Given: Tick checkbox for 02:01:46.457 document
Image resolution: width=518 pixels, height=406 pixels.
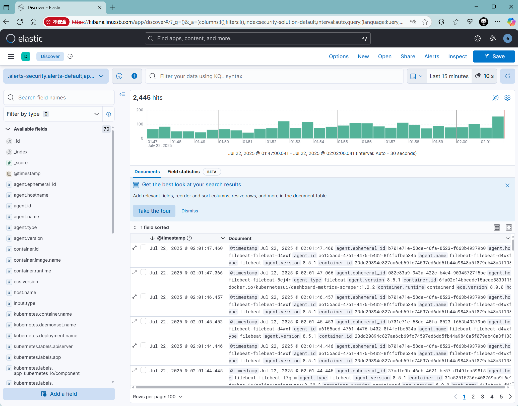Looking at the screenshot, I should click(143, 297).
